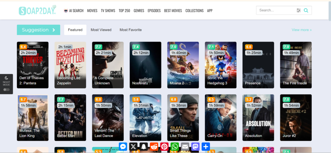Select the Featured tab
Screen dimensions: 331x153
(75, 30)
